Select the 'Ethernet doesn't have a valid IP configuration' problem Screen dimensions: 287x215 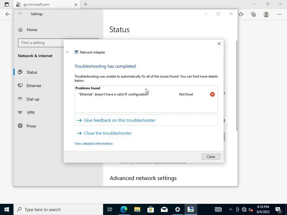tap(113, 94)
